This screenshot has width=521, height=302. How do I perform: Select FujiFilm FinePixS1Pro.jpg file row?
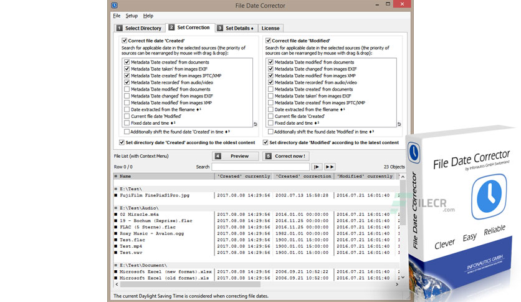pyautogui.click(x=256, y=195)
